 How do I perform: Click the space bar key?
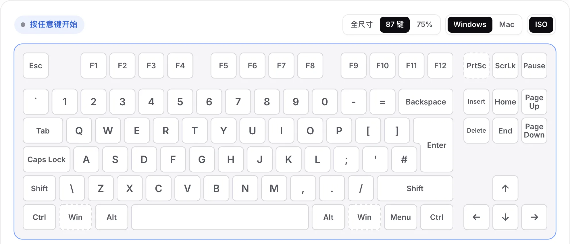[220, 217]
